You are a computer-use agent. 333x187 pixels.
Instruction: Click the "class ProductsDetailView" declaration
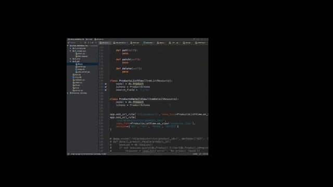pos(144,99)
